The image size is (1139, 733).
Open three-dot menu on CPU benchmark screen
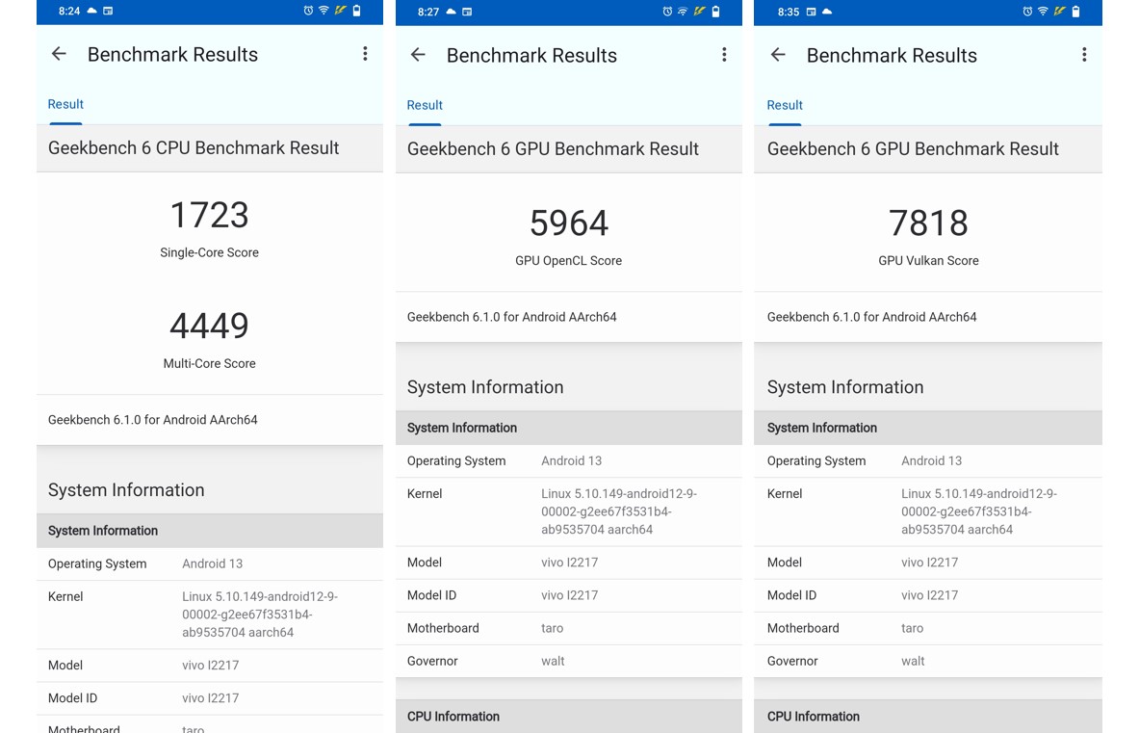[365, 54]
